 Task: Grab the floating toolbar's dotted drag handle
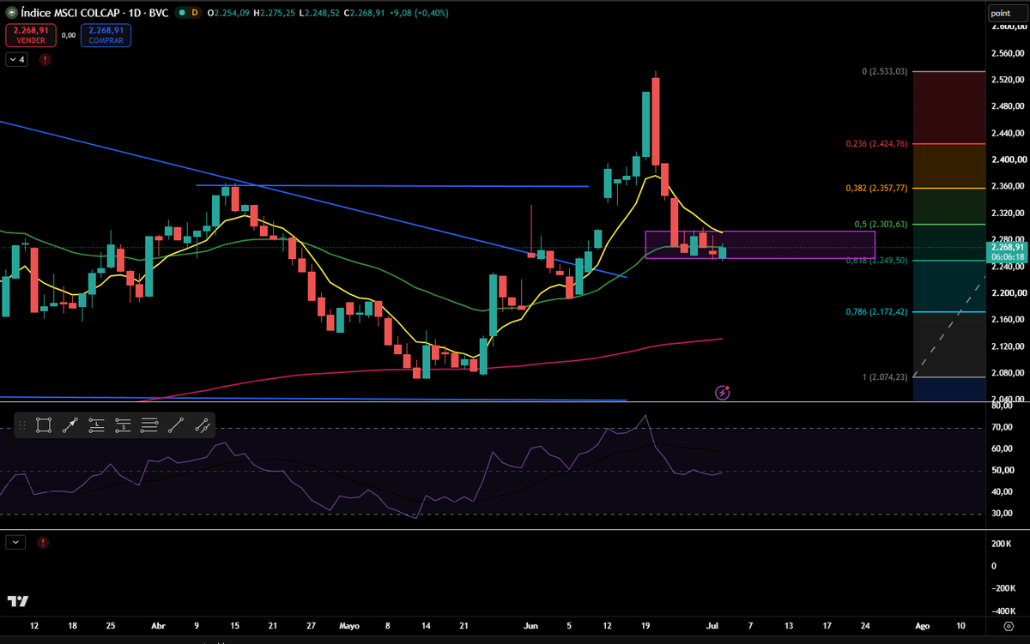22,424
